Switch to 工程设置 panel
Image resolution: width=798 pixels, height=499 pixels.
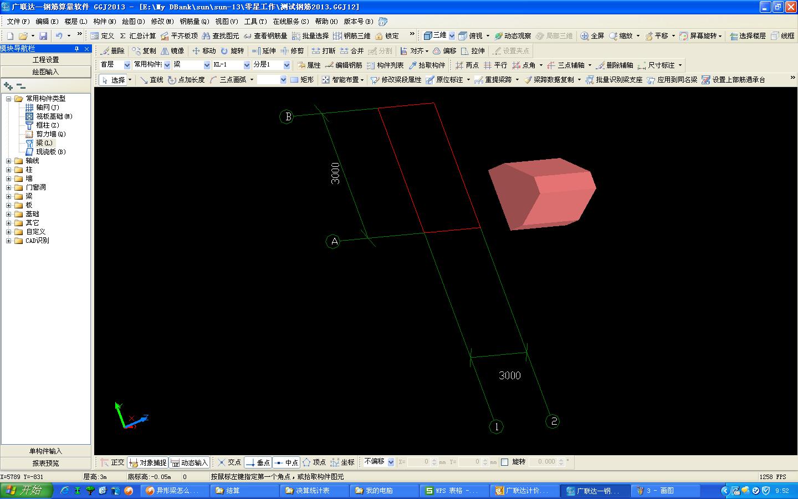[46, 59]
